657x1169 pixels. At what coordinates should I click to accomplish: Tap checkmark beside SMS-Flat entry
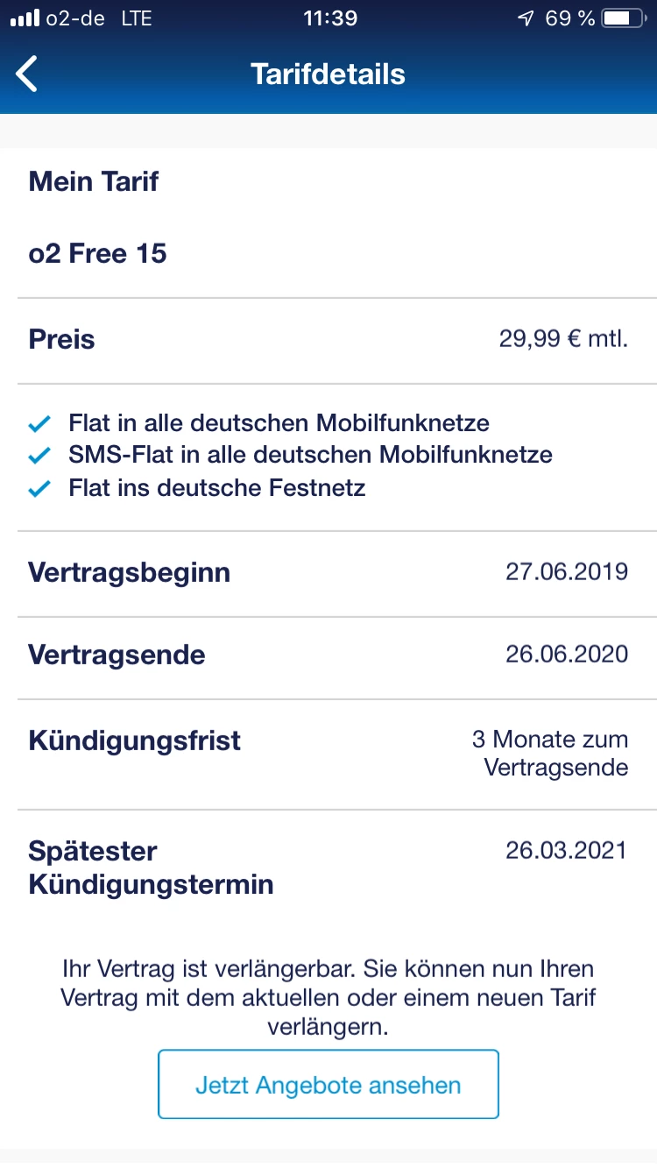point(40,457)
